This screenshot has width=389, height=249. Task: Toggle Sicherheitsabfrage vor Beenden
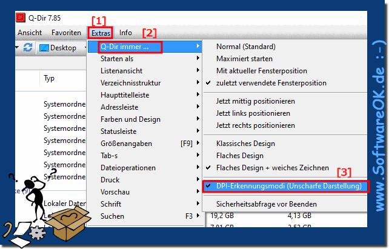click(x=285, y=204)
